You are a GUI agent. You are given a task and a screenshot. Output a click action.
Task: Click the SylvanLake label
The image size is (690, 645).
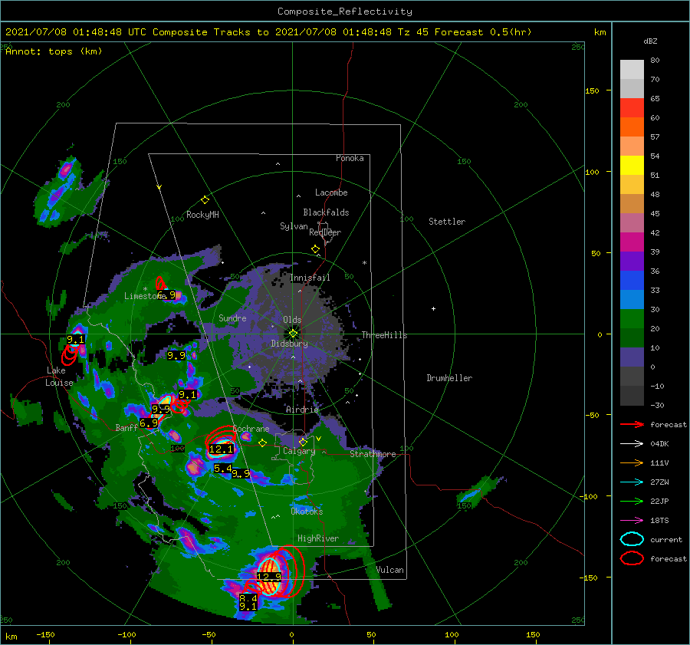[x=294, y=226]
